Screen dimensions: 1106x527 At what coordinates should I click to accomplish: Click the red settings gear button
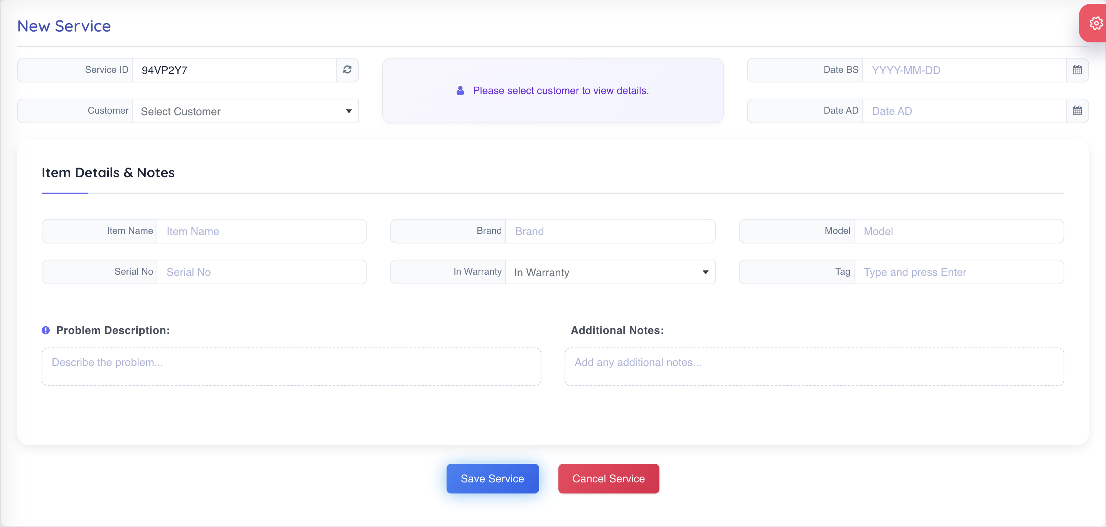point(1095,23)
